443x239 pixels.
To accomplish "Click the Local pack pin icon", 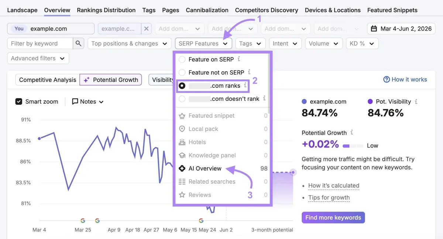I will (182, 129).
